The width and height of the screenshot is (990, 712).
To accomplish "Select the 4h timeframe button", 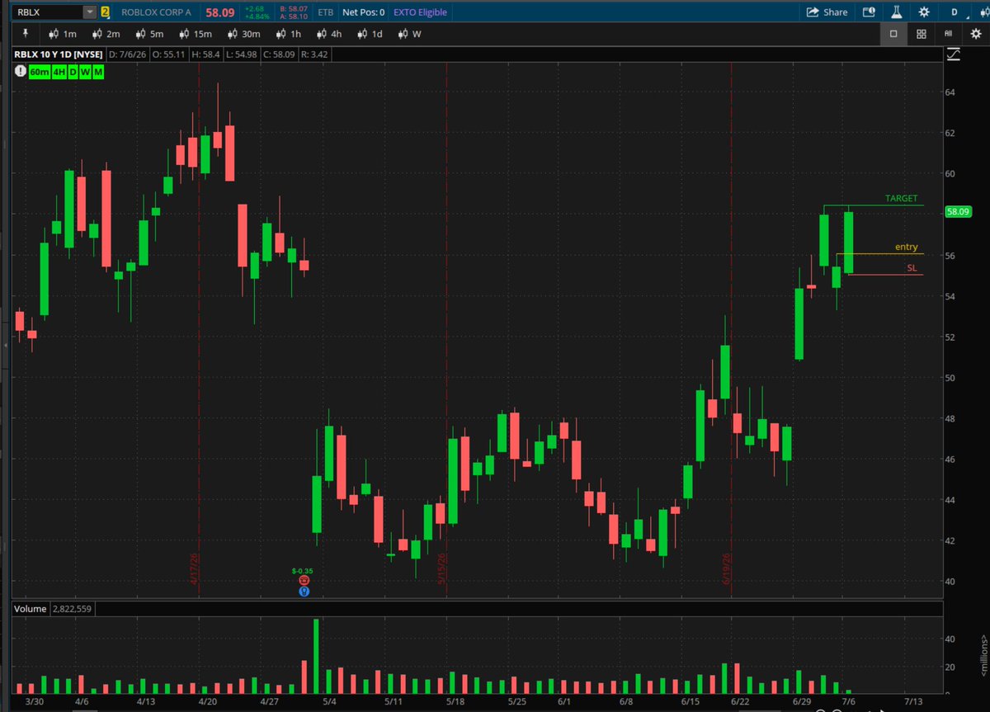I will coord(329,34).
